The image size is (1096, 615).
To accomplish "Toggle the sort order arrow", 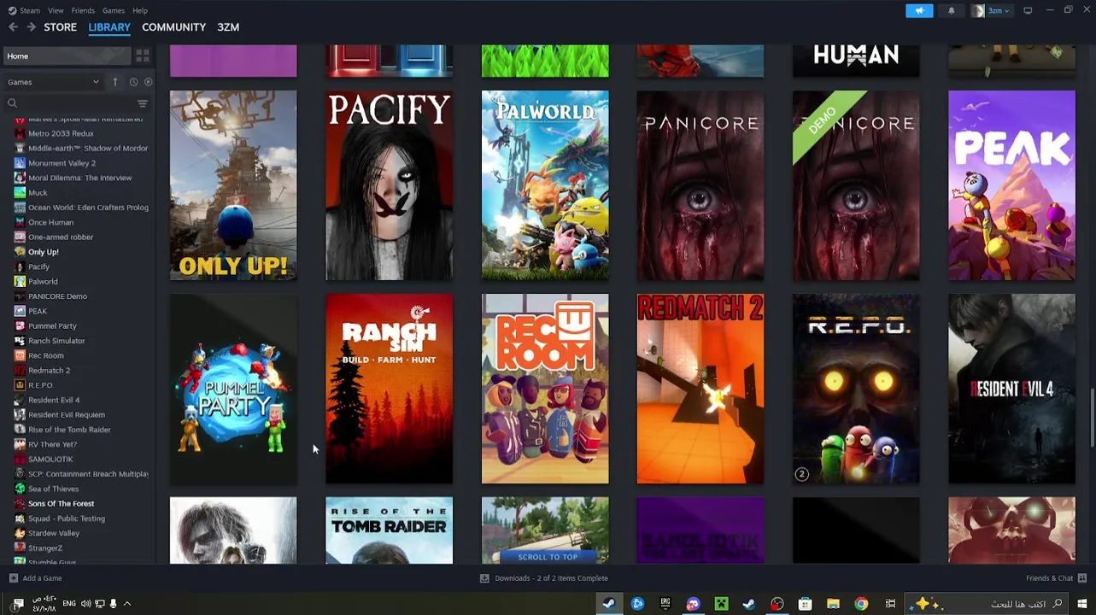I will tap(115, 82).
